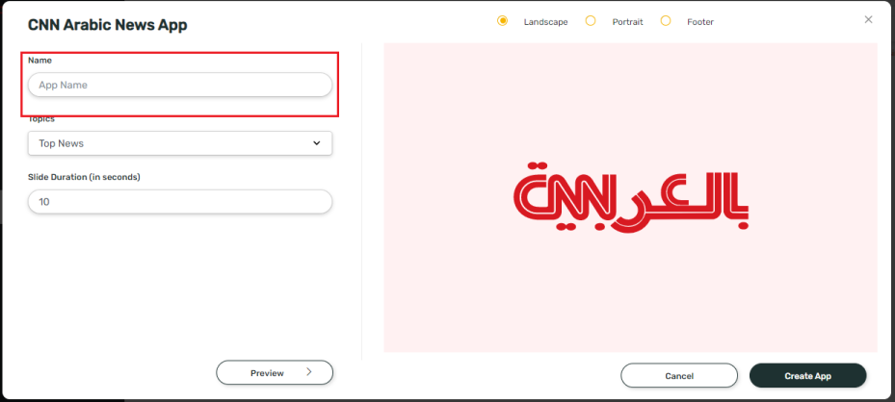This screenshot has height=402, width=895.
Task: Click the Slide Duration input field
Action: coord(180,202)
